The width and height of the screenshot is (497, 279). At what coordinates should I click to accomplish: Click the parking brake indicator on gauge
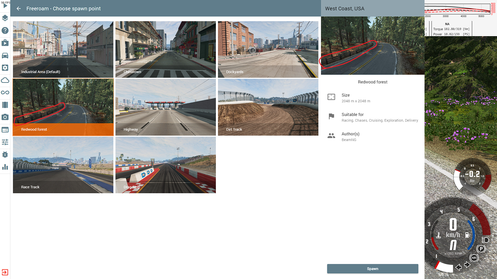pos(481,249)
